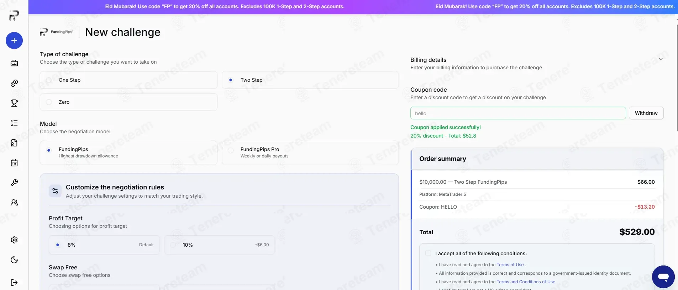Select the Zero challenge type
678x290 pixels.
point(128,102)
